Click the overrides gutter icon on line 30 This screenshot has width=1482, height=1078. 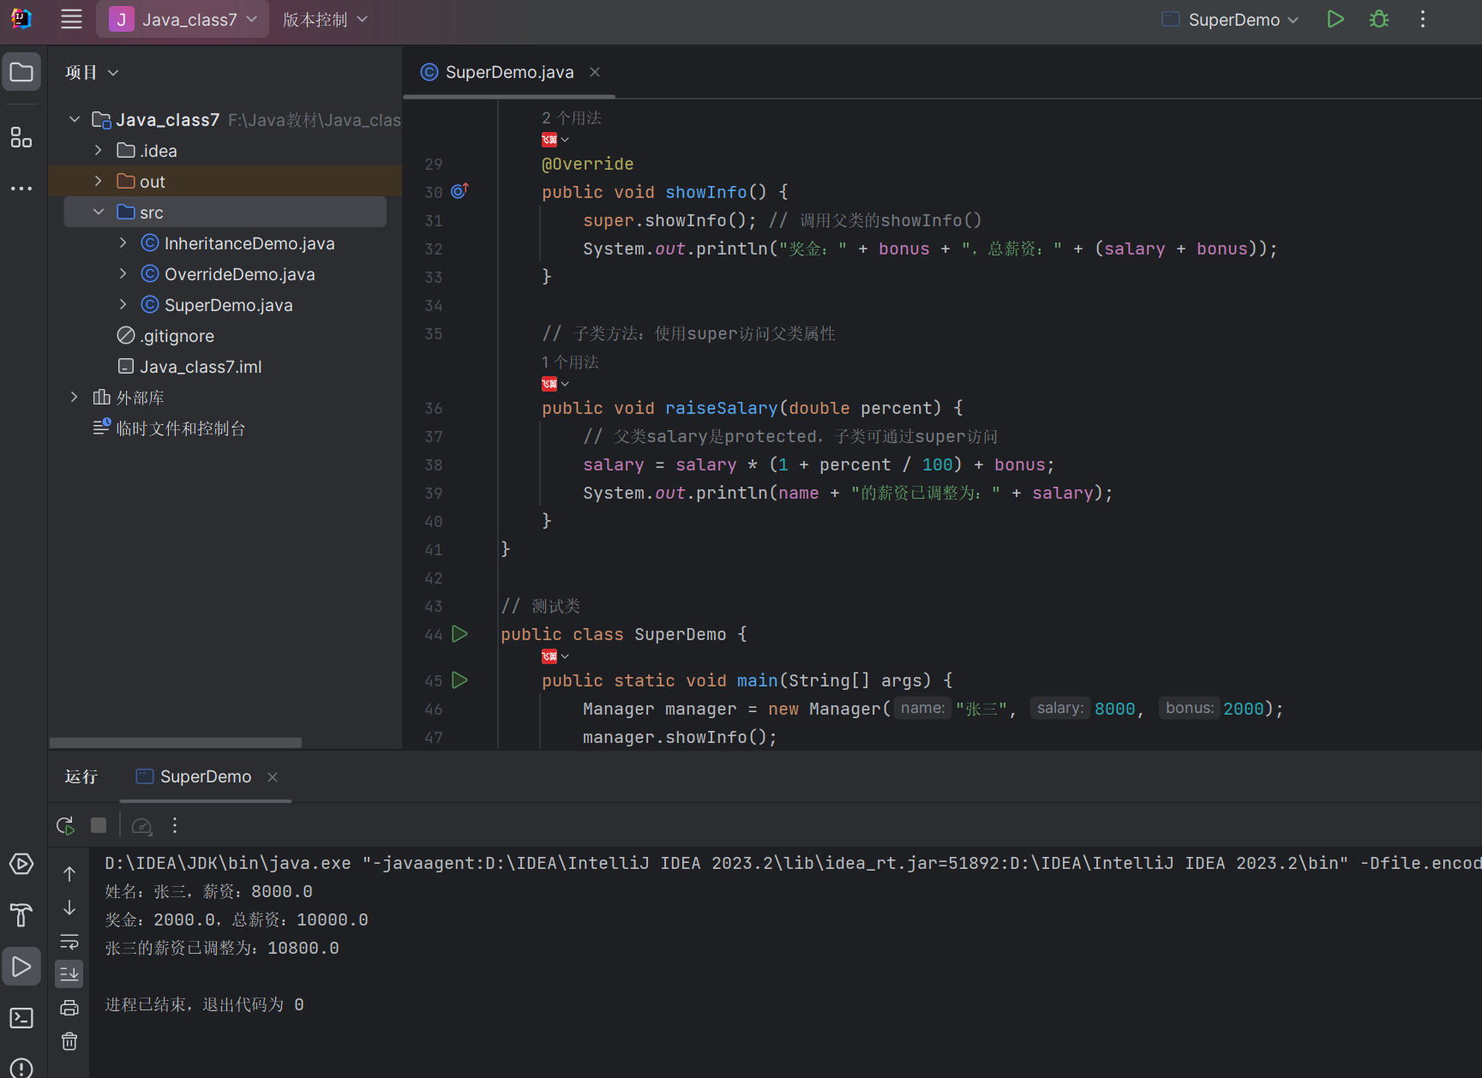coord(460,191)
